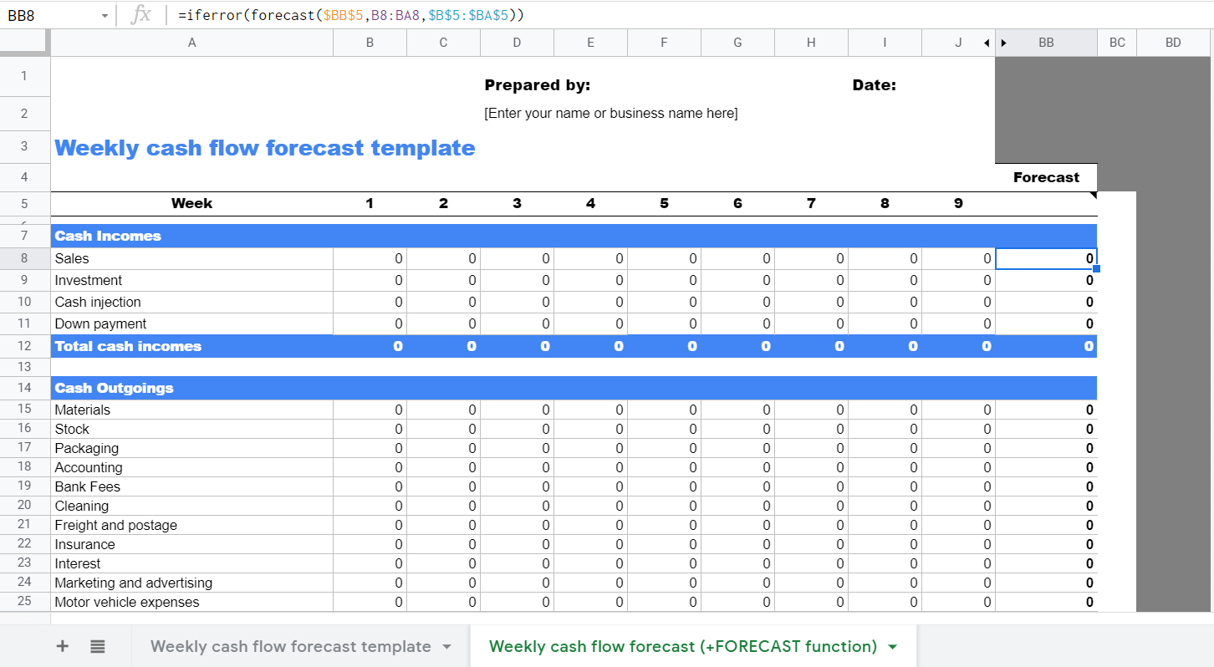Click the Total cash incomes forecast cell

point(1046,346)
